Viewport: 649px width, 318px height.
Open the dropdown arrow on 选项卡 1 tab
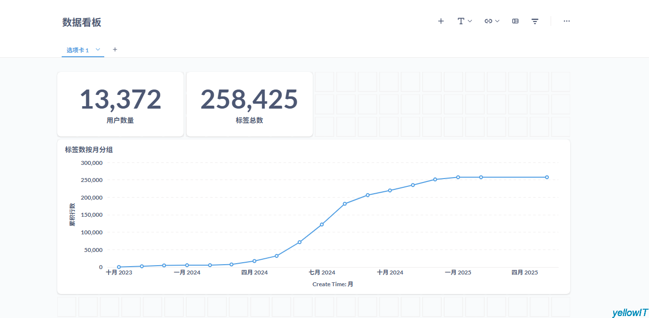[98, 49]
